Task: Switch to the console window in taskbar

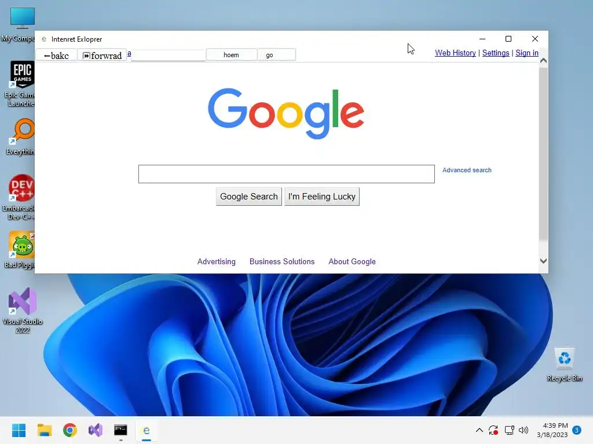Action: pos(120,430)
